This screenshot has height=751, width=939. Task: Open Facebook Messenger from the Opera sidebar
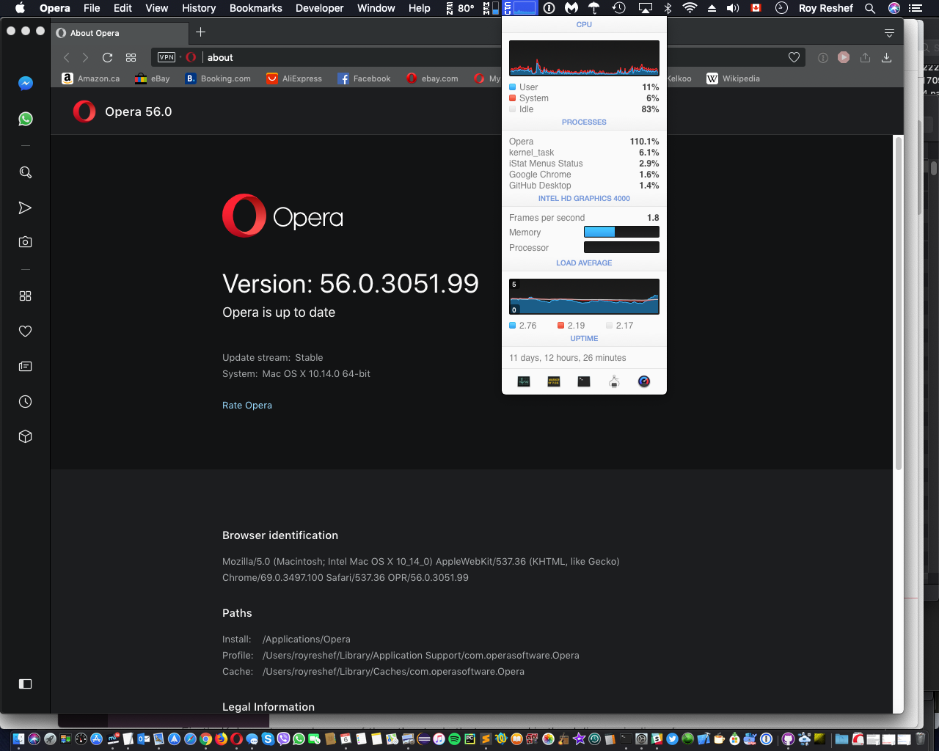pos(26,83)
